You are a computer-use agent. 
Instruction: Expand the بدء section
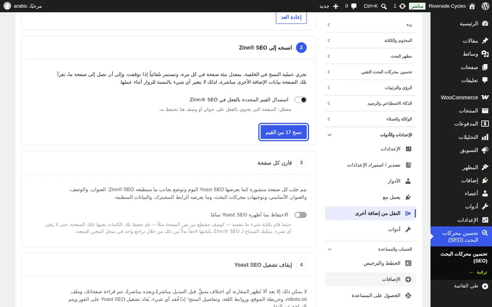pyautogui.click(x=371, y=25)
